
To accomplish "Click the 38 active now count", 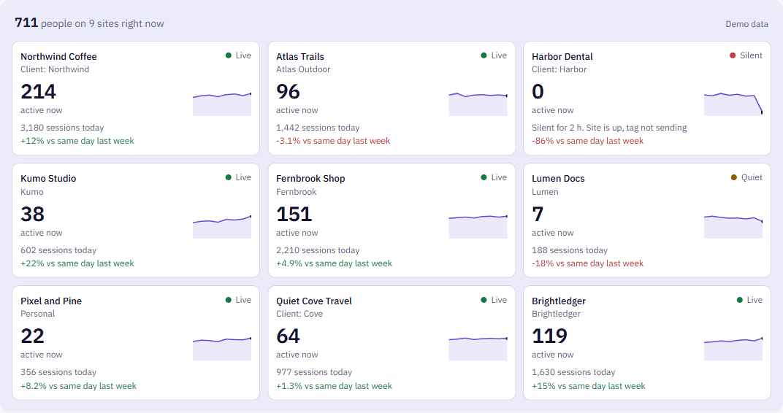I will 32,214.
